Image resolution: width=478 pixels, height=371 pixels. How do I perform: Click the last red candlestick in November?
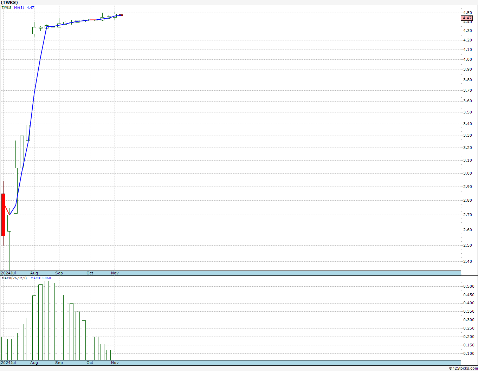[121, 15]
